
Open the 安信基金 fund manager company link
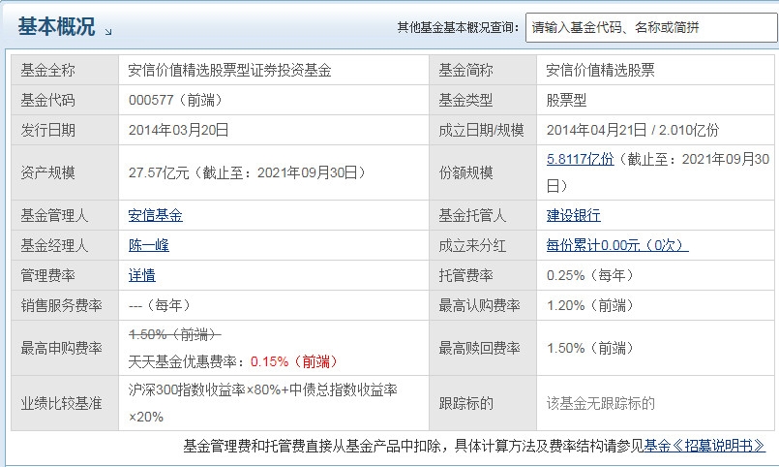click(x=155, y=215)
